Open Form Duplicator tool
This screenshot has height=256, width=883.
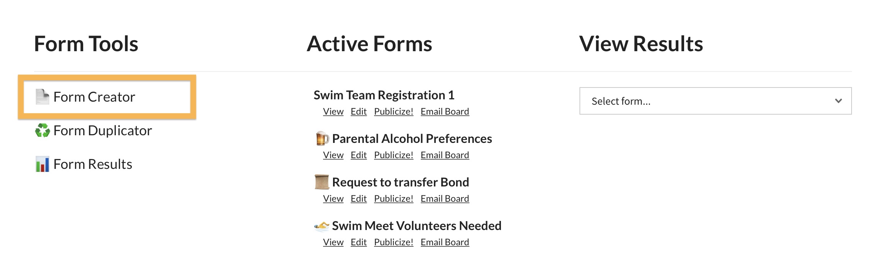pyautogui.click(x=103, y=131)
